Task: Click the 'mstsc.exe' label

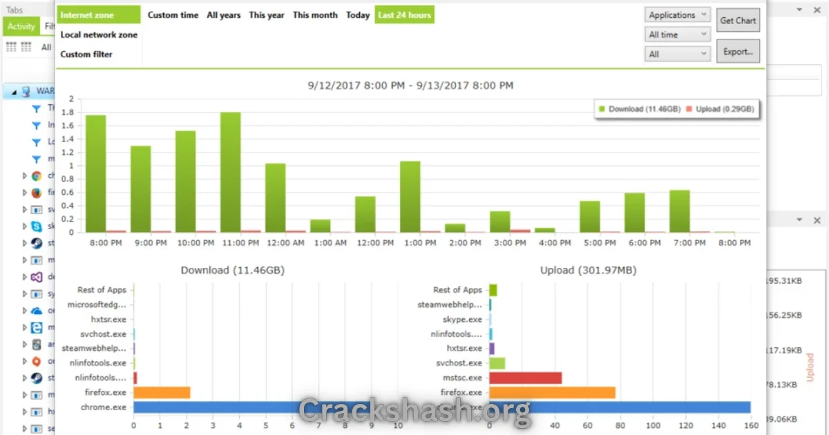Action: coord(462,378)
